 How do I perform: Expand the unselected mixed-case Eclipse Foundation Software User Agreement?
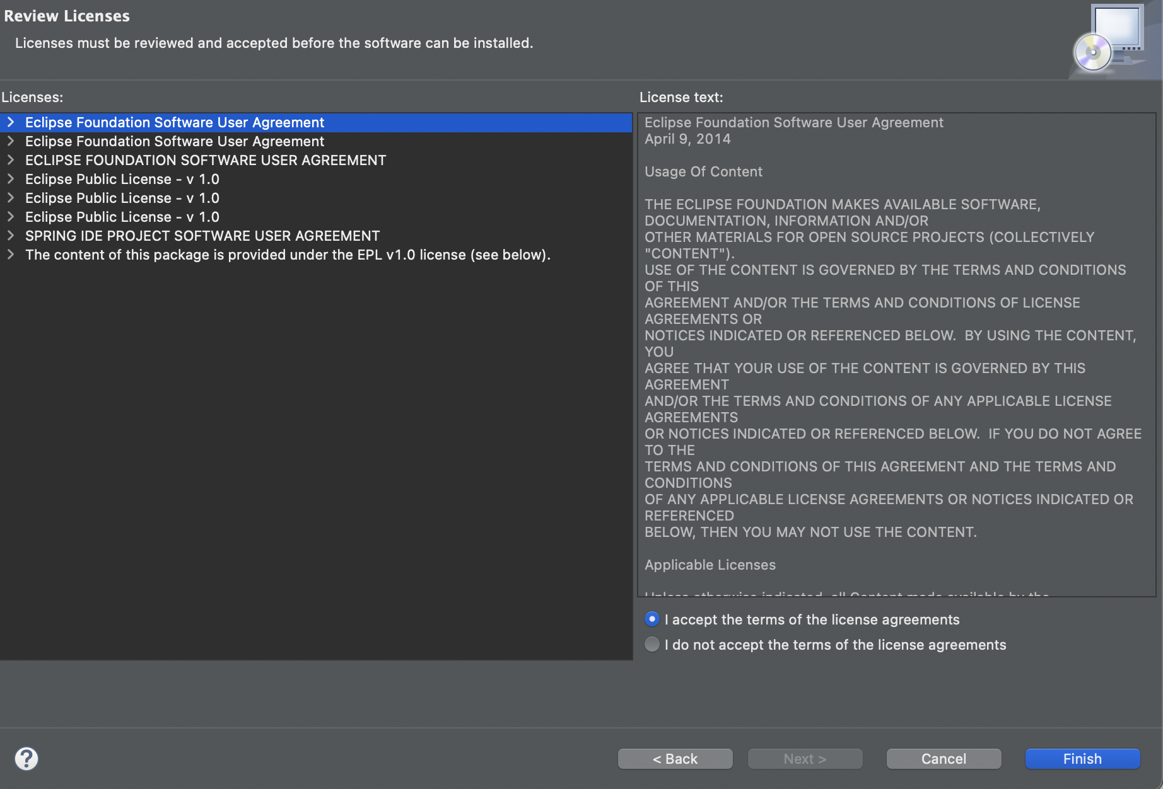pos(11,141)
